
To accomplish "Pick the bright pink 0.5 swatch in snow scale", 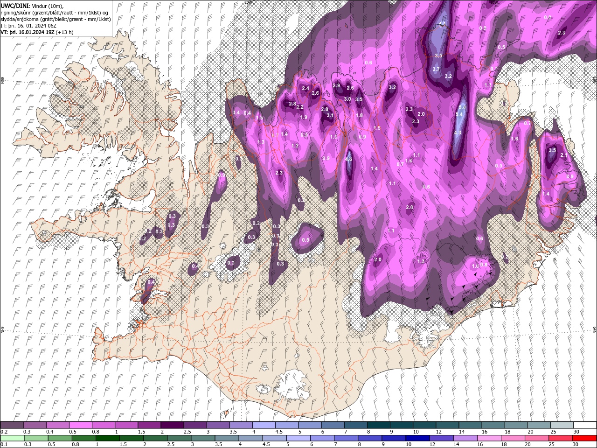I will tap(81, 425).
